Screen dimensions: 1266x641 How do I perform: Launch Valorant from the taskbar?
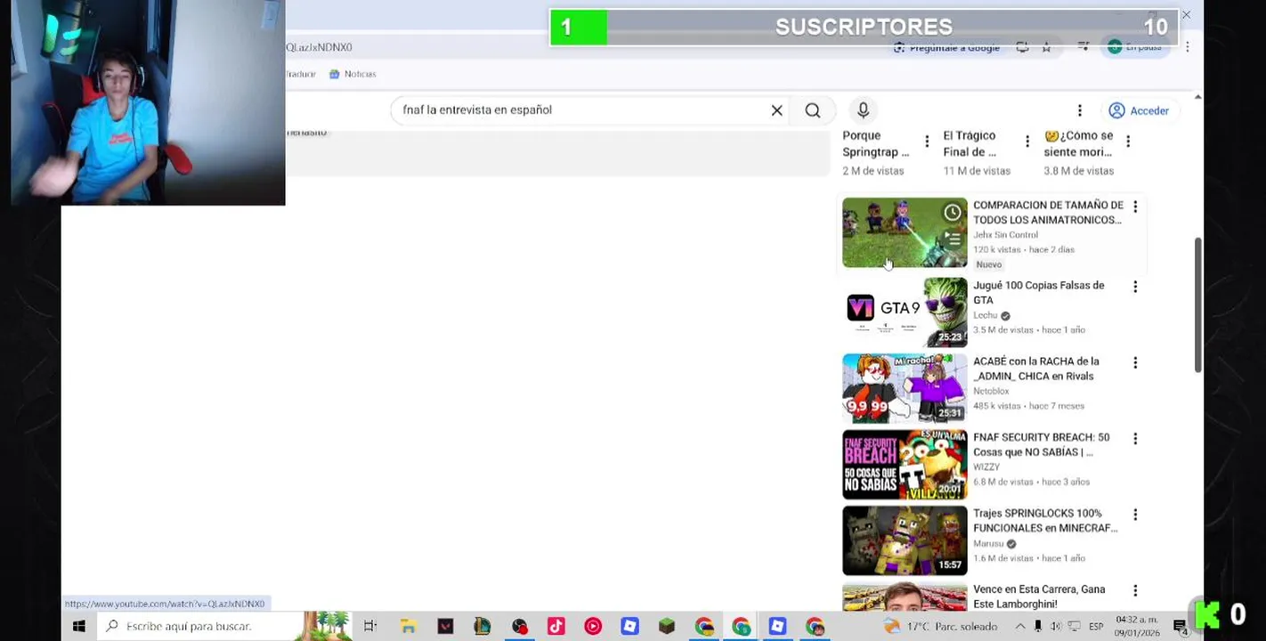(445, 627)
